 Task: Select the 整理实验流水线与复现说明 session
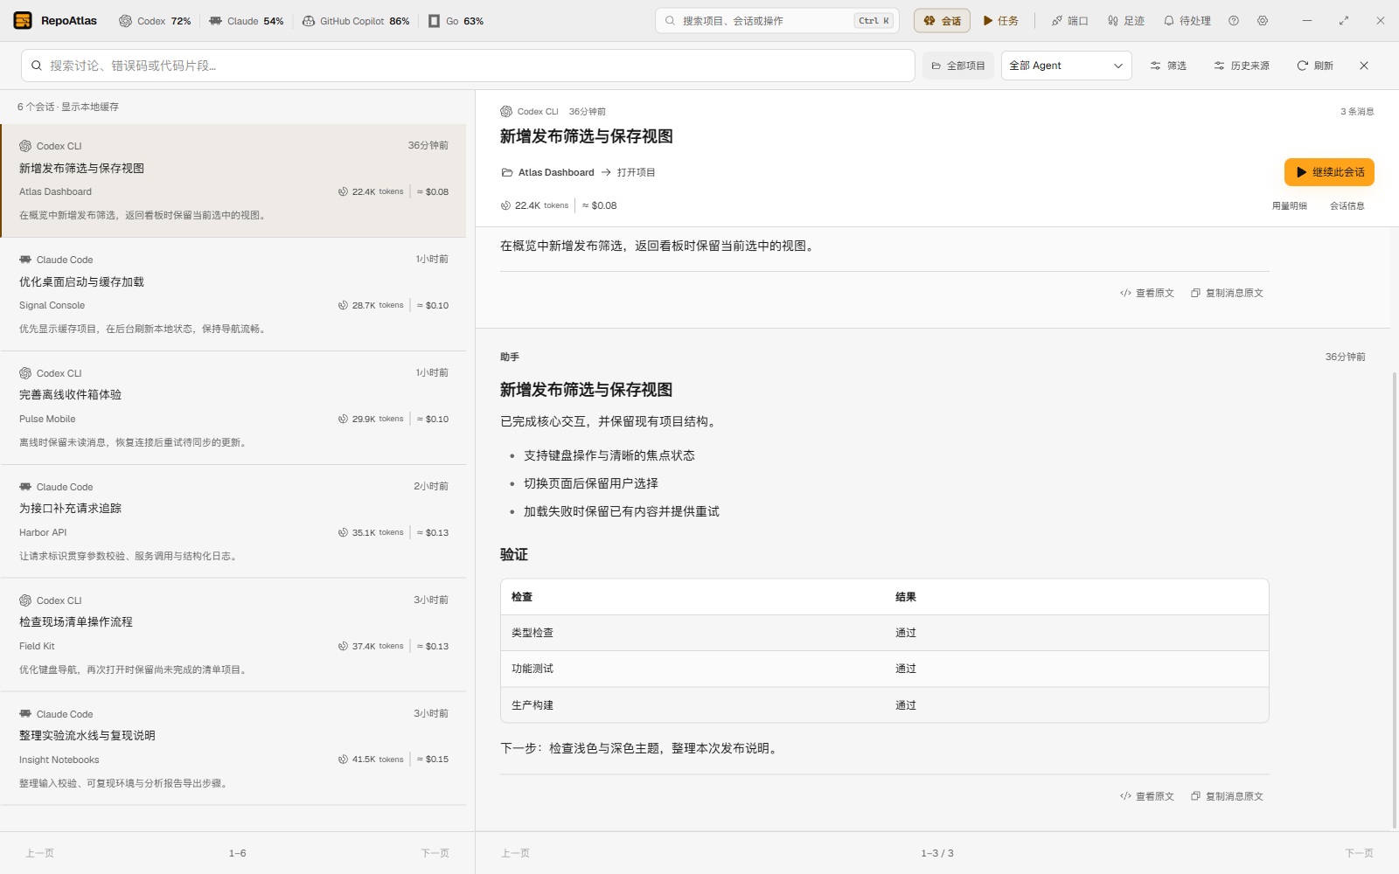point(233,749)
